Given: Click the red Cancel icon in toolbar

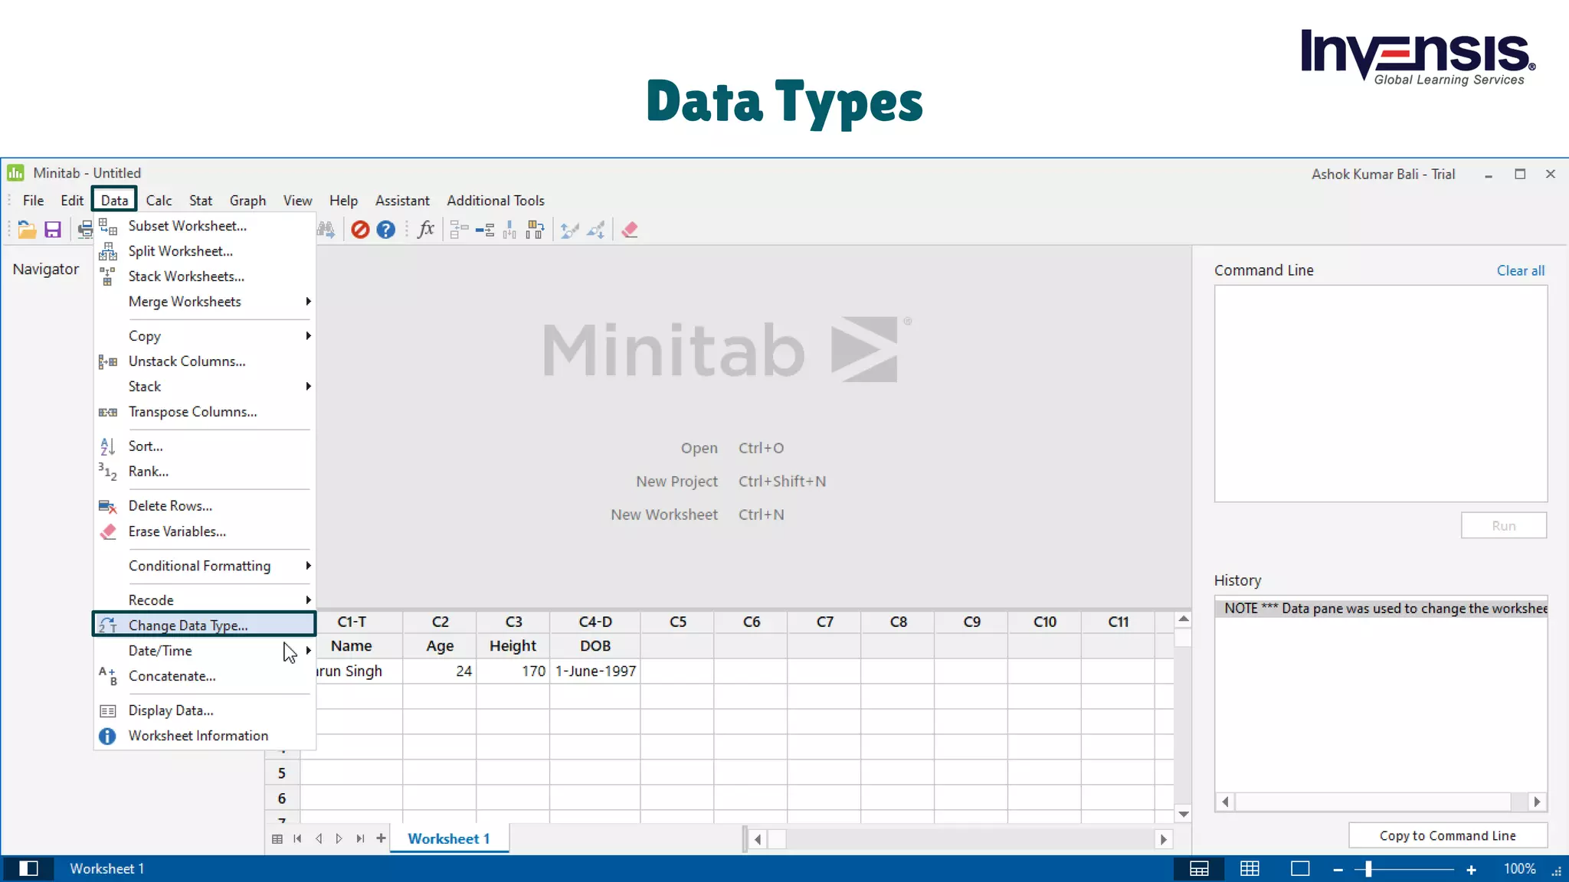Looking at the screenshot, I should pos(360,230).
